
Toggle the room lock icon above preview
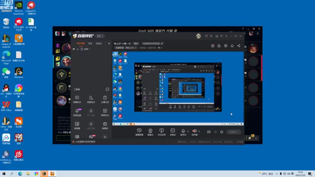coord(219,46)
